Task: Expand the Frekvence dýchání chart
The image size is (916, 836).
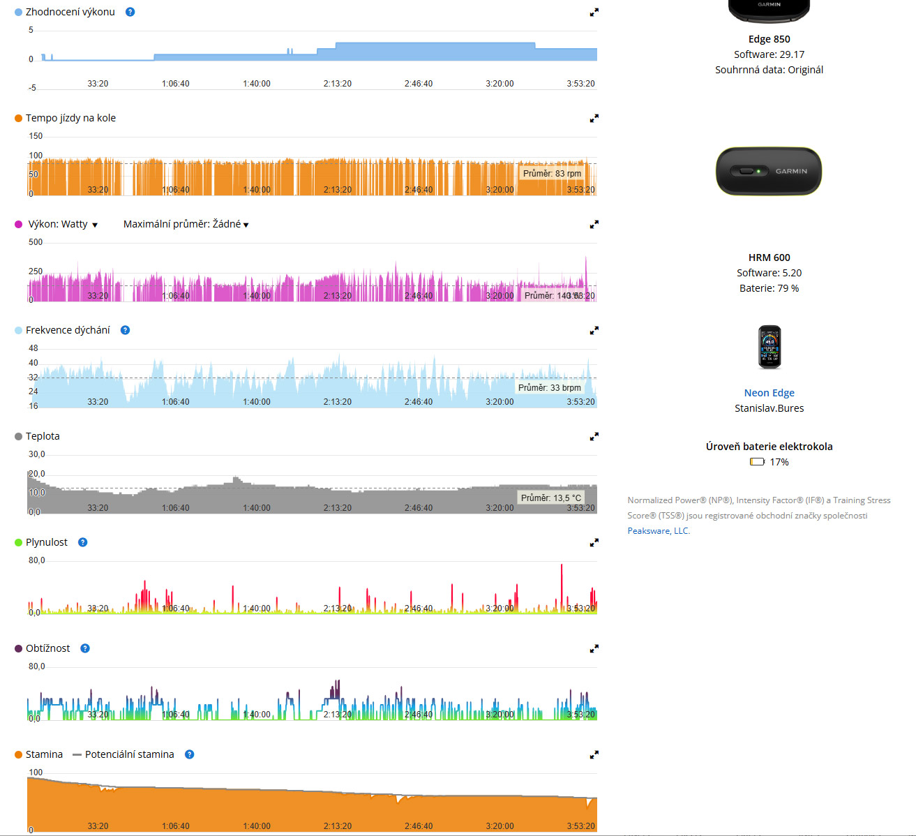Action: (594, 331)
